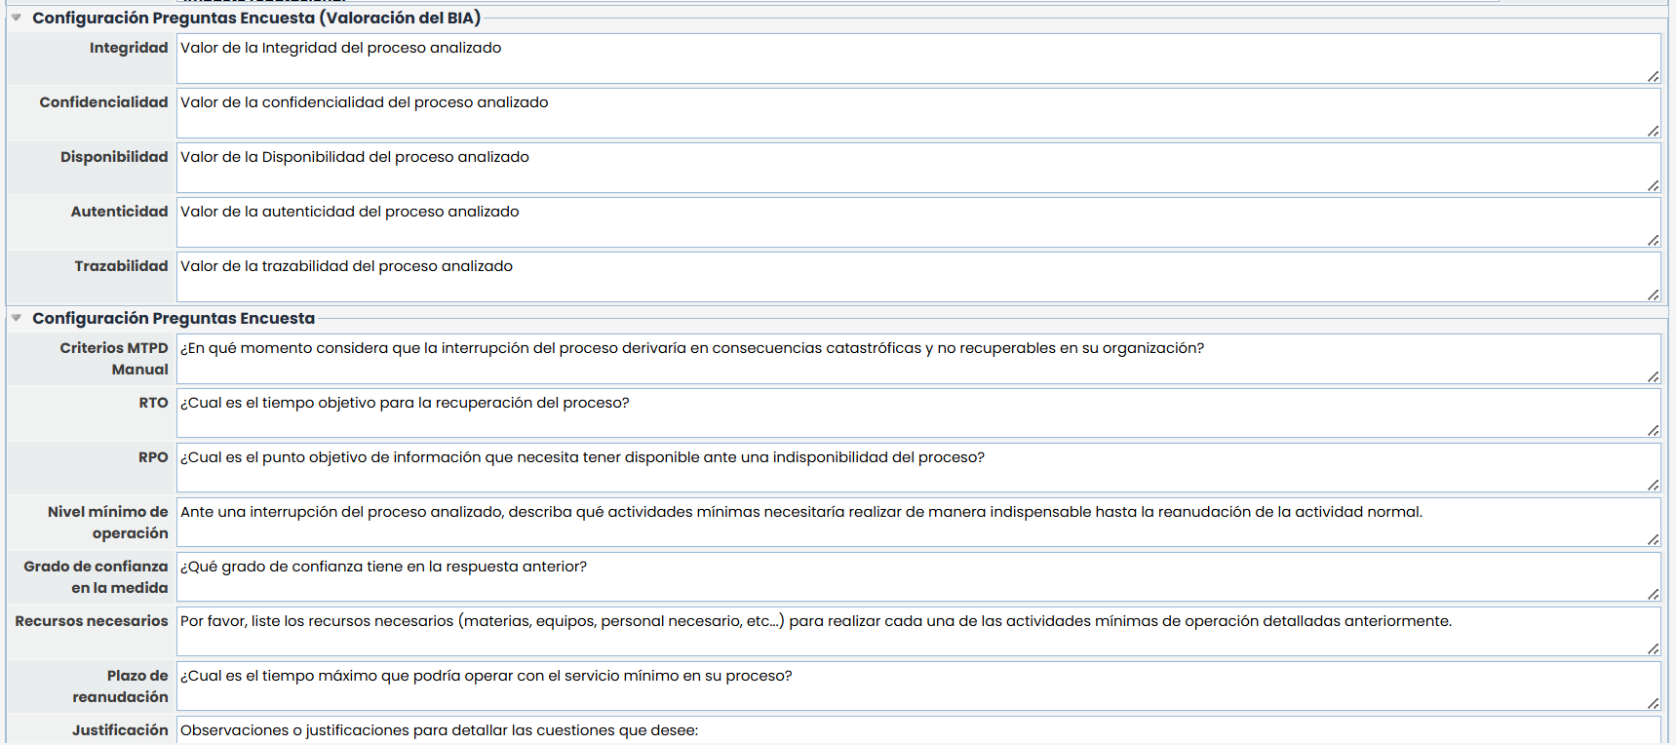Focus the Recursos necesarios text area
Screen dimensions: 1676x745
click(916, 632)
